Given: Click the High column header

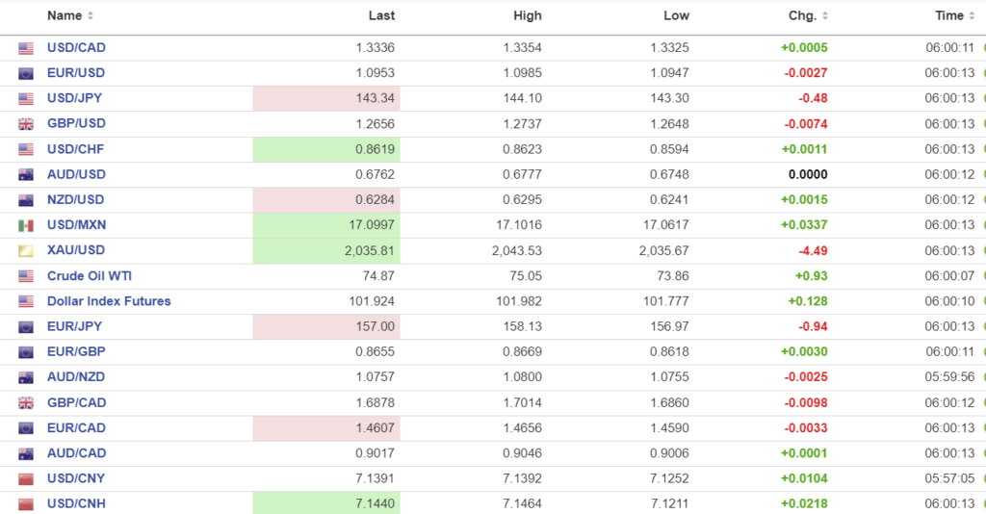Looking at the screenshot, I should click(528, 16).
